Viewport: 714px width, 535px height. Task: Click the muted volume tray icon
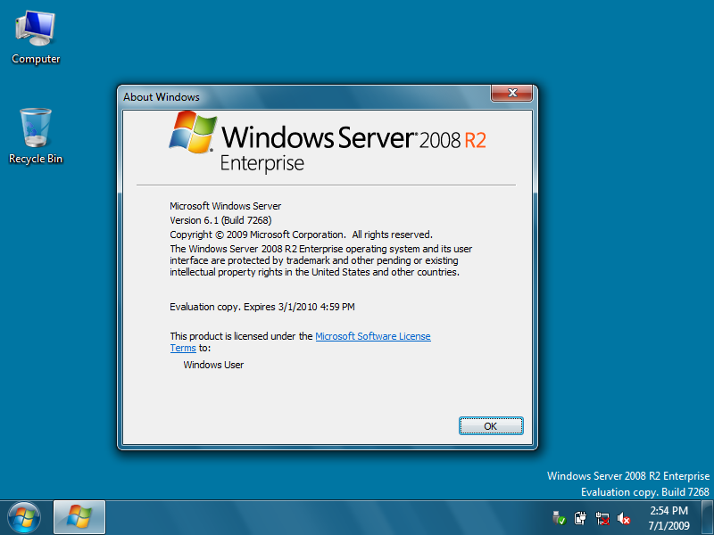pyautogui.click(x=623, y=518)
